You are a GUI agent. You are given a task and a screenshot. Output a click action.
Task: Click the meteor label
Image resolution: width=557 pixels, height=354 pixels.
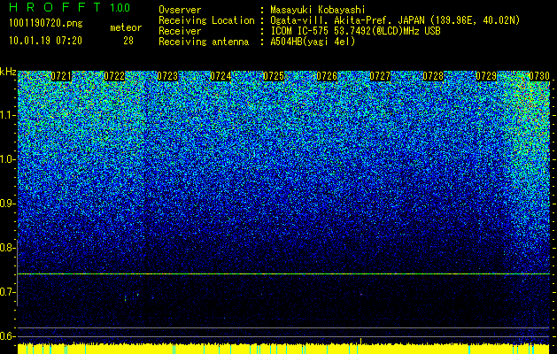pyautogui.click(x=126, y=27)
